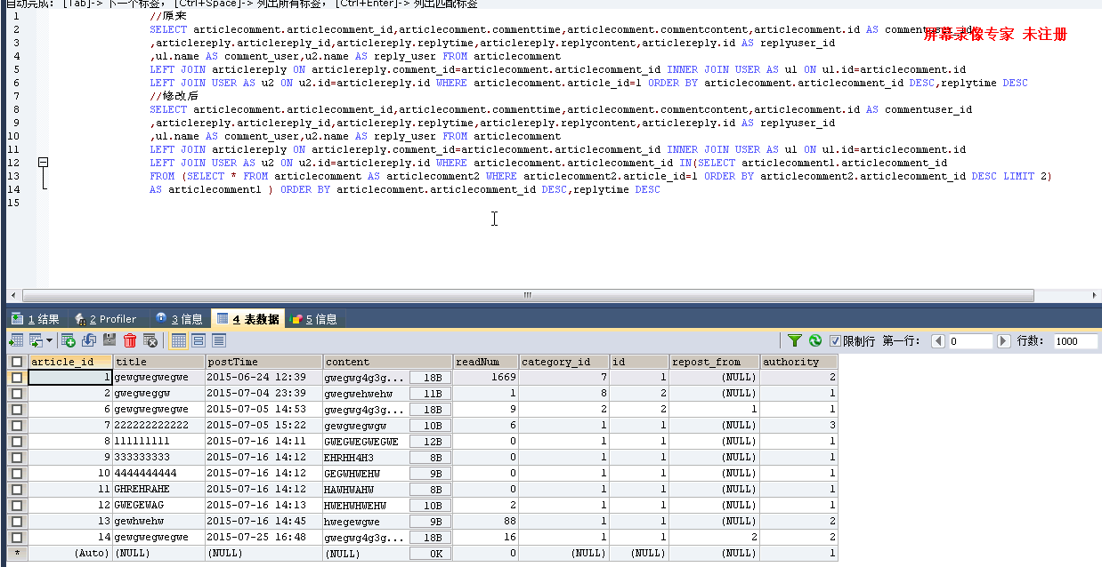Duplicate the current row with the copy-row icon
This screenshot has height=567, width=1102.
(88, 340)
